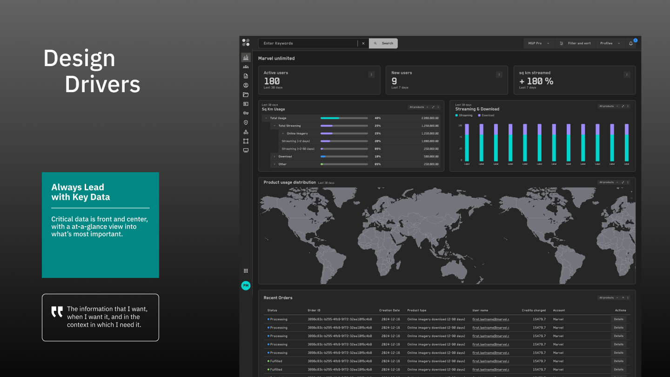Image resolution: width=670 pixels, height=377 pixels.
Task: Click the Download legend color swatch
Action: [x=479, y=115]
